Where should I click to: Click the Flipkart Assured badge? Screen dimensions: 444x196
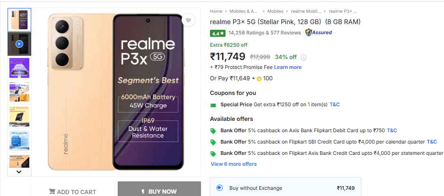[319, 33]
